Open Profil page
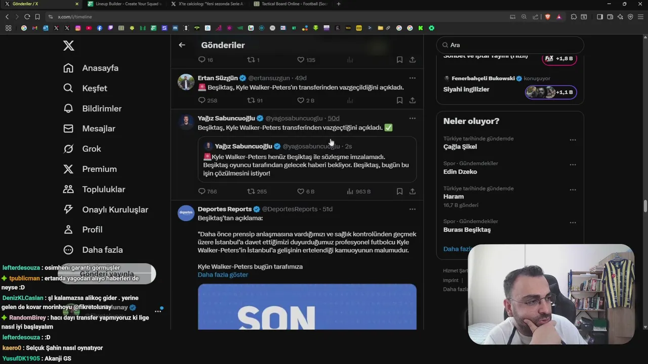Viewport: 648px width, 364px height. coord(83,230)
